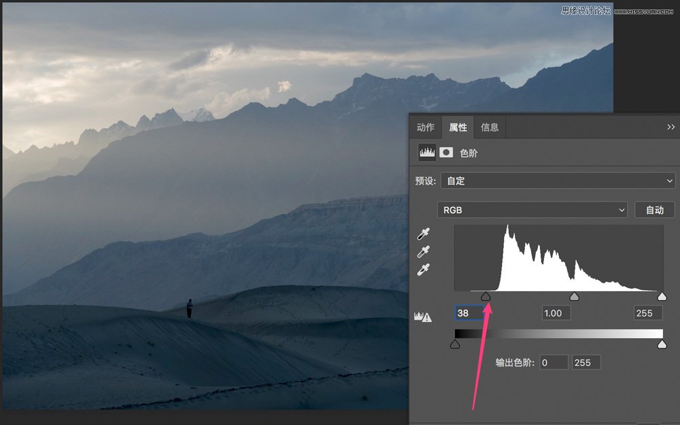680x425 pixels.
Task: Click the midtone gamma field showing 1.00
Action: (556, 313)
